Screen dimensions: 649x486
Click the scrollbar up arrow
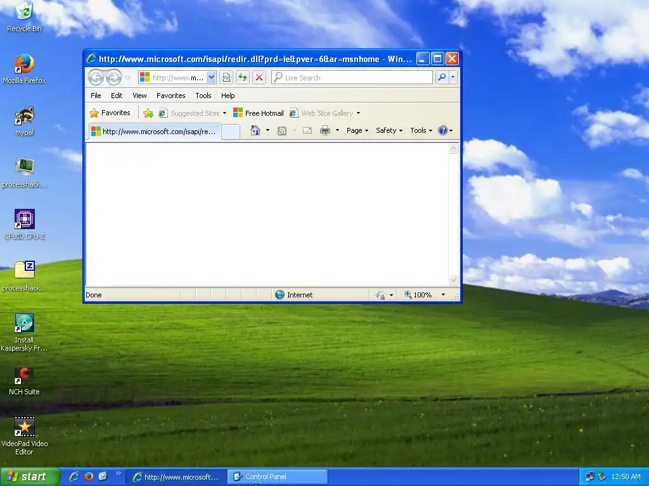(x=454, y=148)
